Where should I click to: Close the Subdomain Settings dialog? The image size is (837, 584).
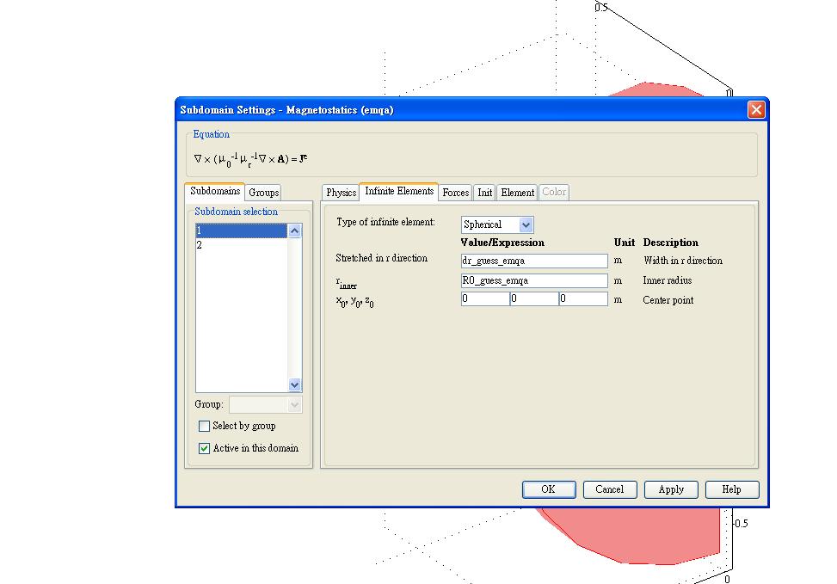click(x=755, y=109)
